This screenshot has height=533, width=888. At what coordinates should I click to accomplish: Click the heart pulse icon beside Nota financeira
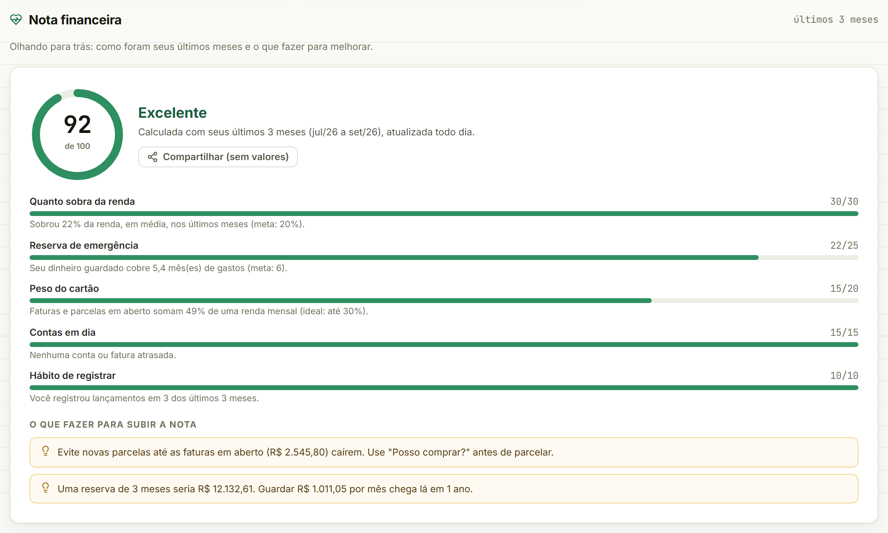click(x=16, y=20)
